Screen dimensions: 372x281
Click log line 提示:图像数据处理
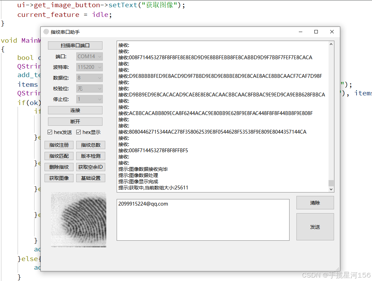[x=138, y=175]
